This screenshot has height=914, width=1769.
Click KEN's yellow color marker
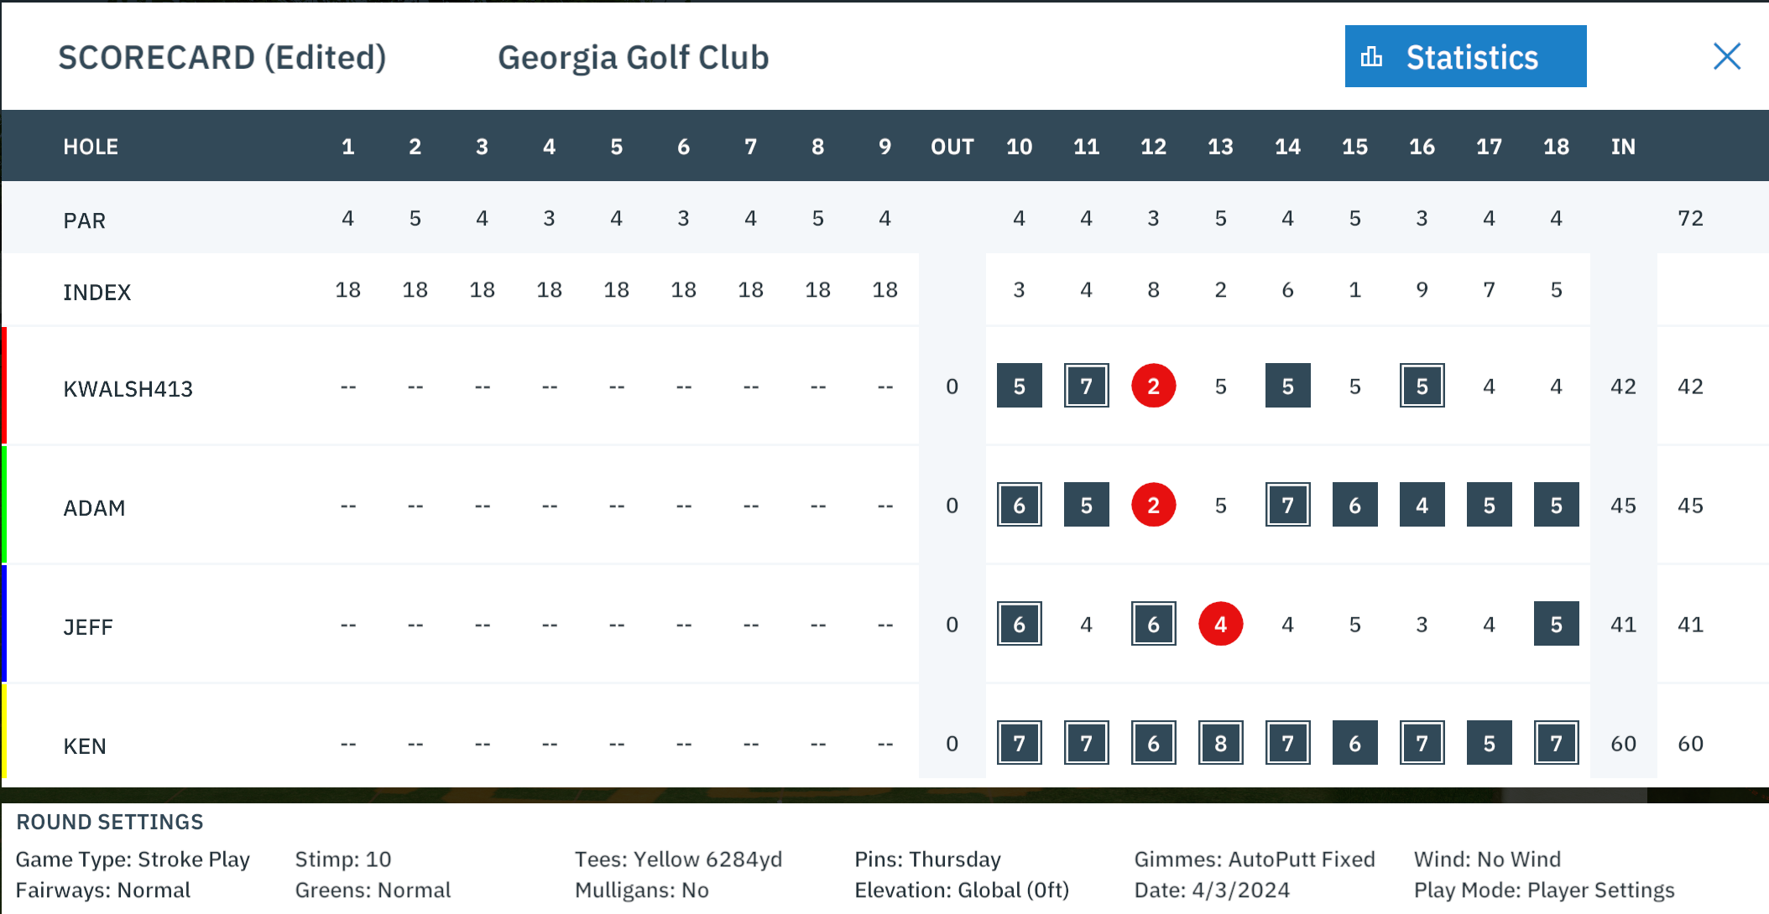click(x=3, y=731)
